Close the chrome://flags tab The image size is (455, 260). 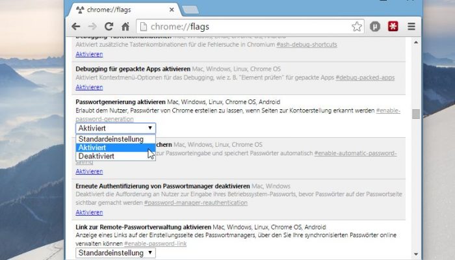(172, 10)
